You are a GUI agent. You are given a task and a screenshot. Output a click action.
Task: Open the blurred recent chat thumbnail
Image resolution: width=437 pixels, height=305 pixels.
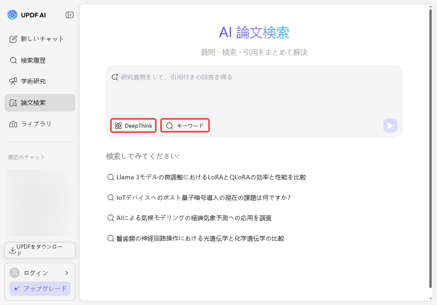(x=40, y=202)
